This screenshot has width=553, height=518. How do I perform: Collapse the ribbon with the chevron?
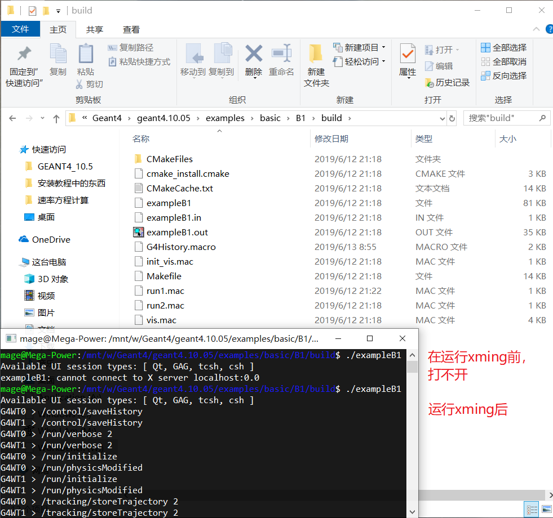pyautogui.click(x=536, y=29)
